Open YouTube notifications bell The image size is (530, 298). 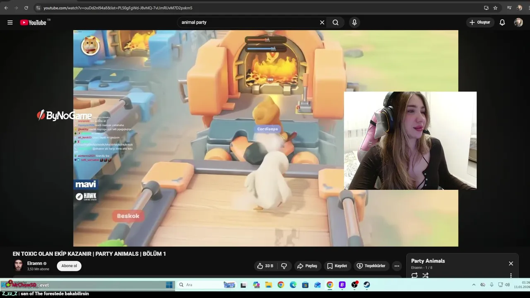[502, 22]
